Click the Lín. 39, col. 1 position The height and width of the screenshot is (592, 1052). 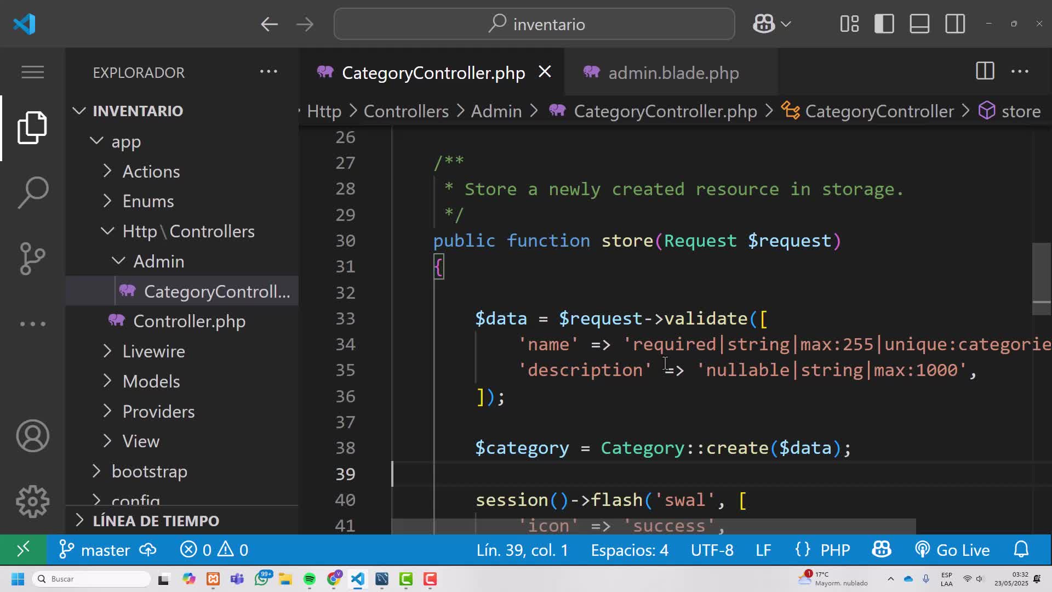click(x=522, y=550)
